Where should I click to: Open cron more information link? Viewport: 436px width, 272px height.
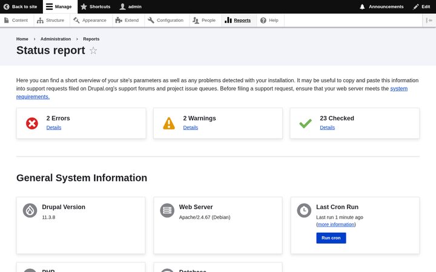(x=336, y=224)
